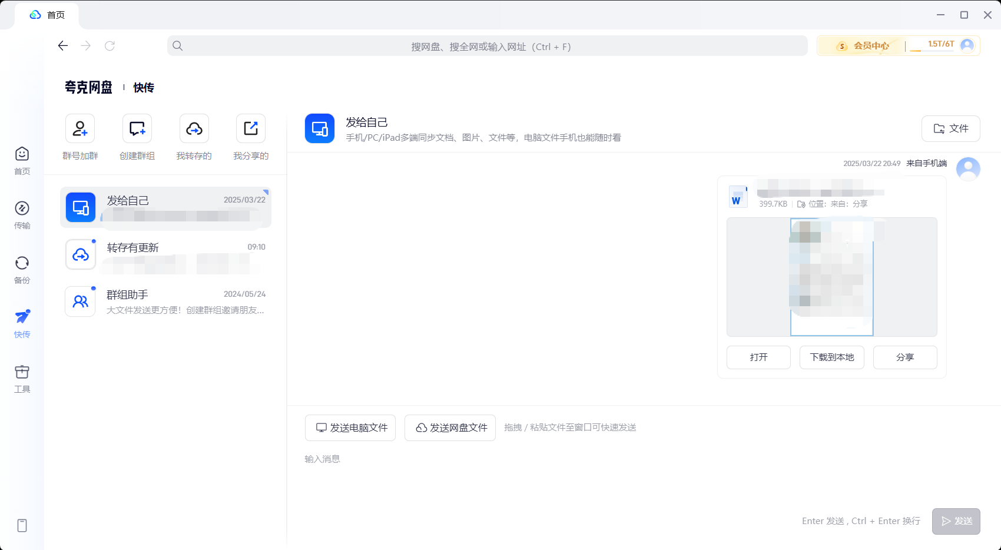
Task: Click 发送网盘文件 button
Action: (450, 428)
